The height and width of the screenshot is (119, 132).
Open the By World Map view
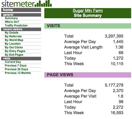pyautogui.click(x=14, y=40)
